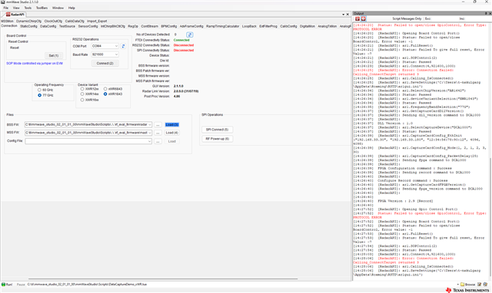Click the Output panel vertical scrollbar
This screenshot has width=492, height=293.
click(x=490, y=216)
